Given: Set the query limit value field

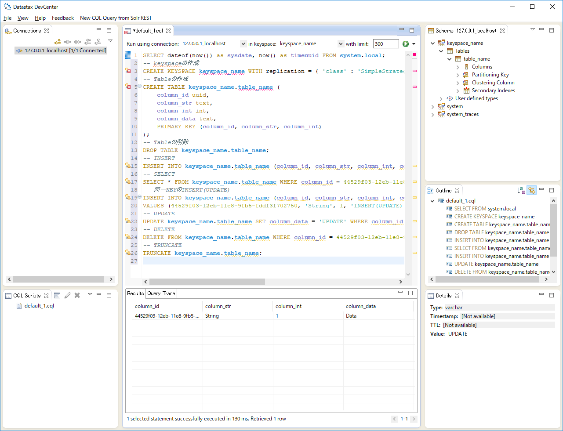Looking at the screenshot, I should pos(386,43).
